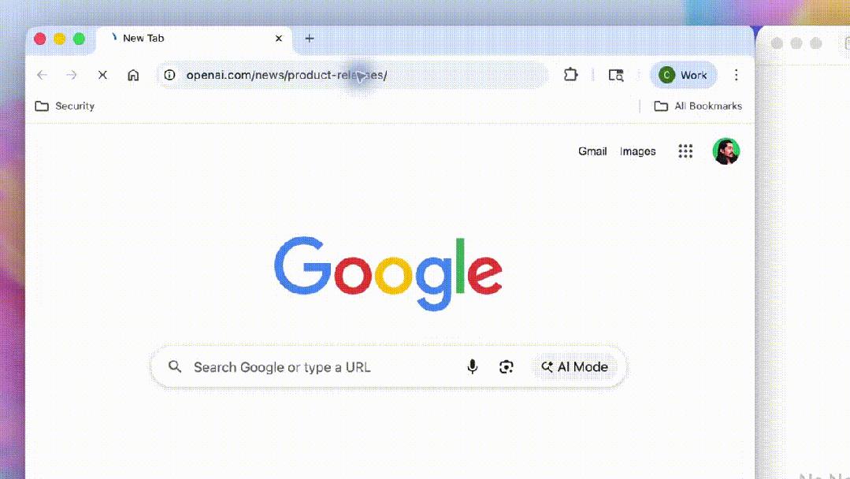Add a new tab with plus button

(310, 39)
